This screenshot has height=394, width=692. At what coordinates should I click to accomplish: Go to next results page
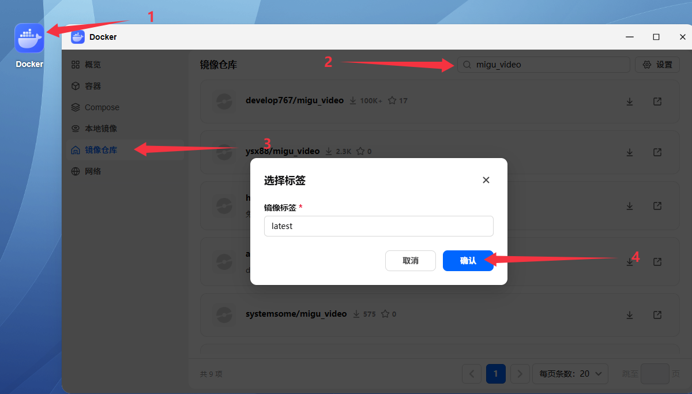click(520, 374)
